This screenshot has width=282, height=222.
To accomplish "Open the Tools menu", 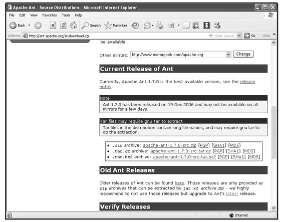I will 66,15.
